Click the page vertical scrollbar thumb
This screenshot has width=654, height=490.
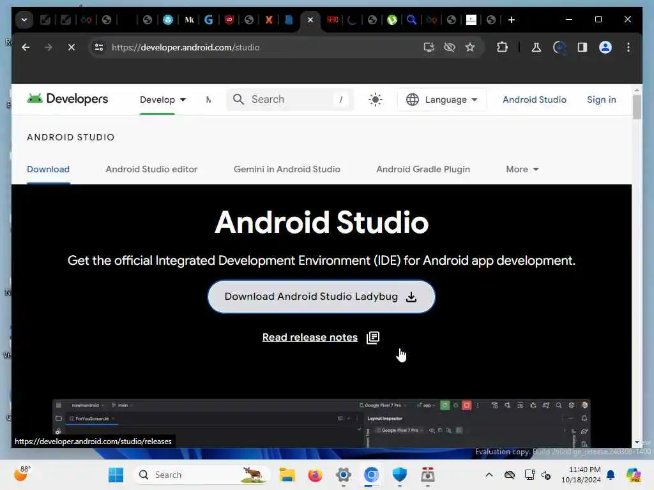pos(637,107)
